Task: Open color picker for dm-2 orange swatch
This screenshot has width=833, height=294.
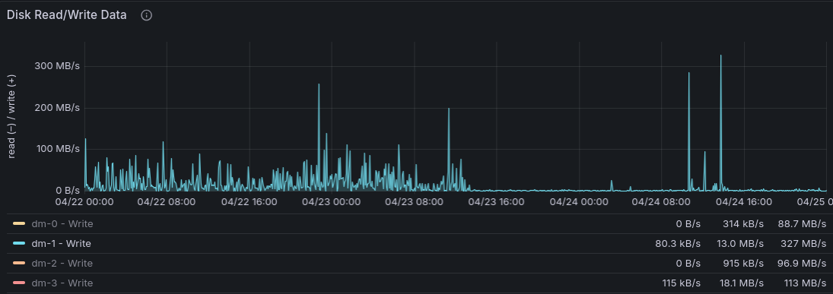Action: pyautogui.click(x=19, y=263)
